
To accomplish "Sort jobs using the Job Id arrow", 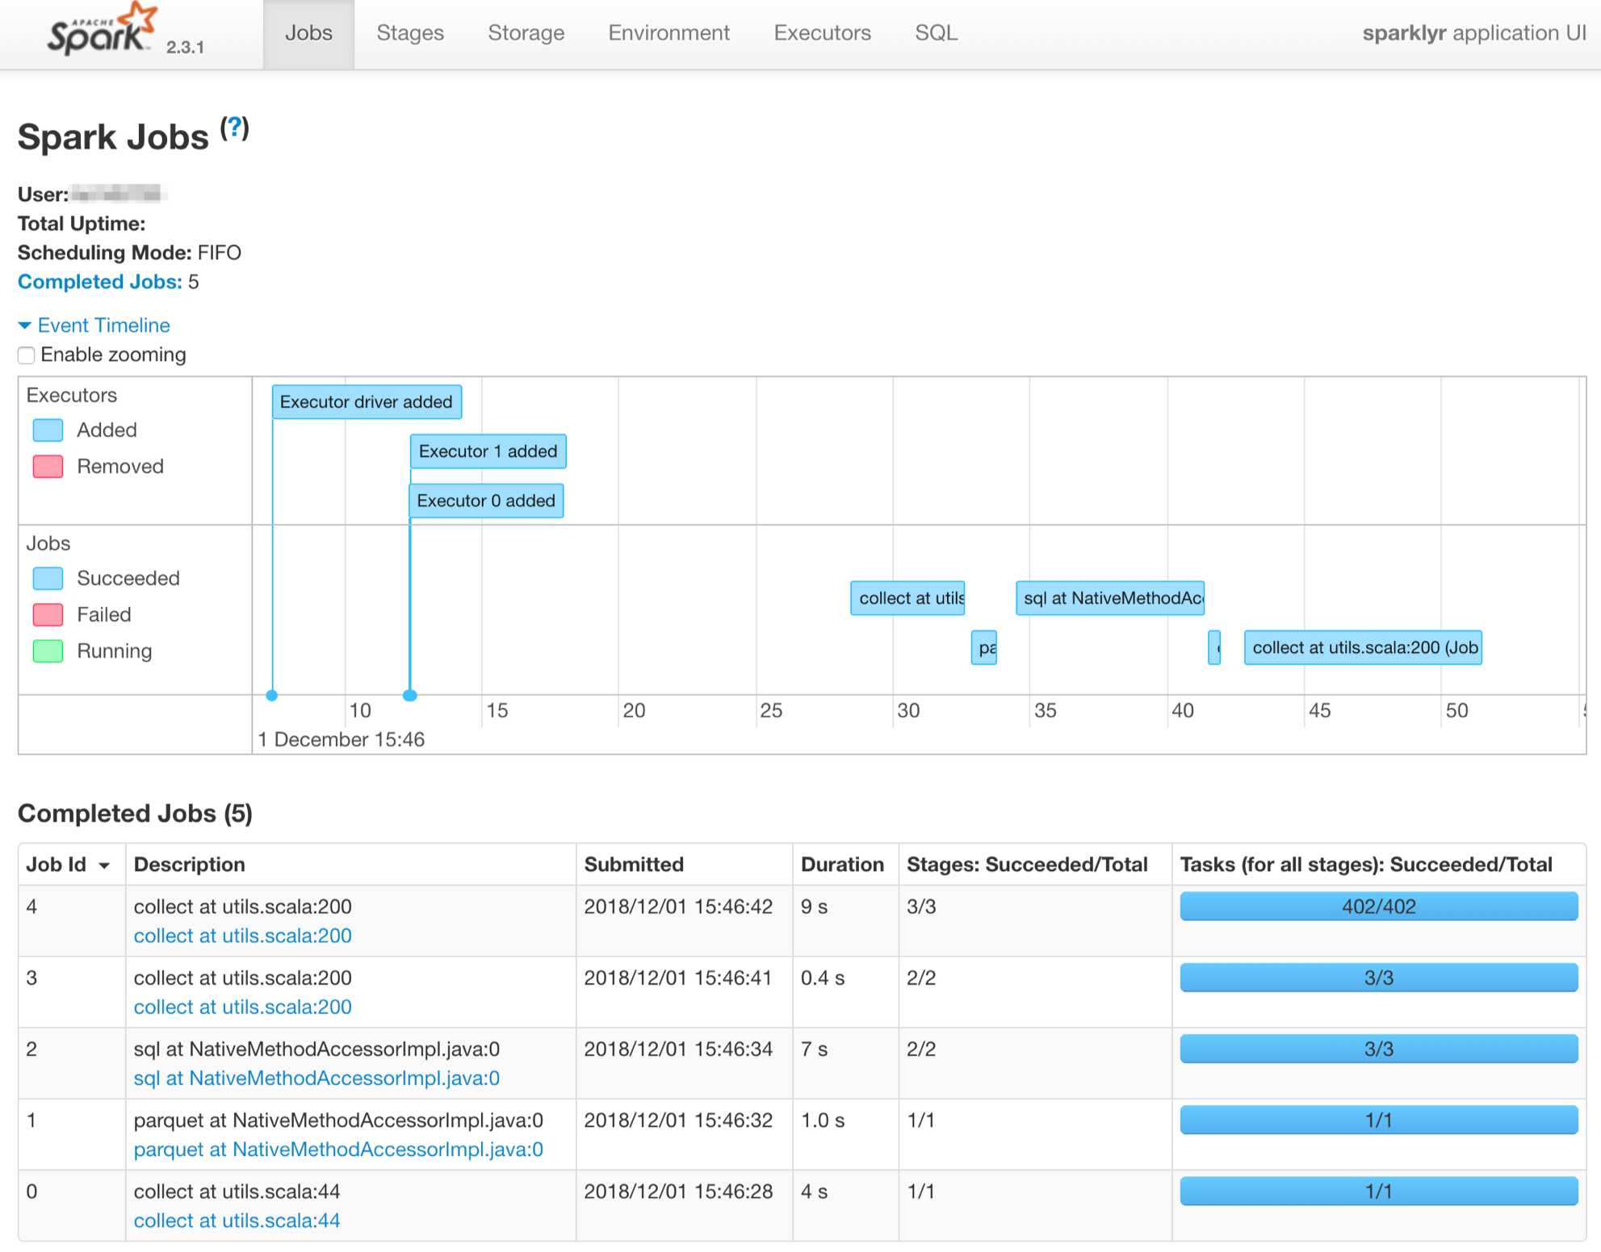I will [x=105, y=865].
